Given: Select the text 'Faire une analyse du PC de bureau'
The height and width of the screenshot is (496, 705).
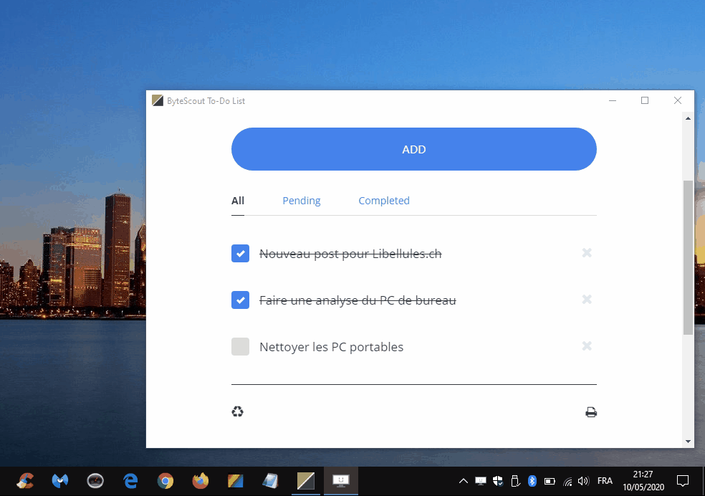Looking at the screenshot, I should [358, 300].
